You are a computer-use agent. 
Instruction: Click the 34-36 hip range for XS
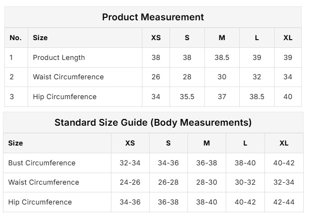(130, 202)
